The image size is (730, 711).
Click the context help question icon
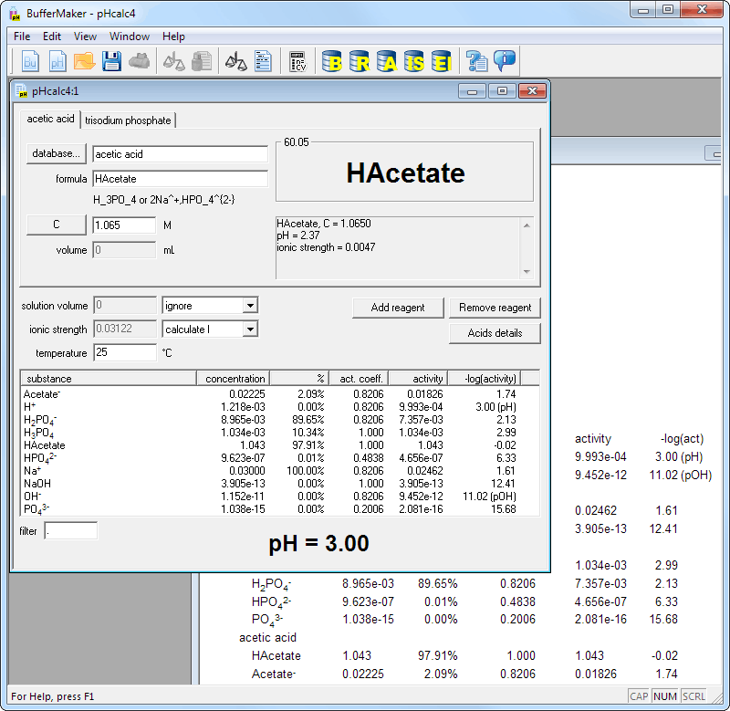(476, 61)
